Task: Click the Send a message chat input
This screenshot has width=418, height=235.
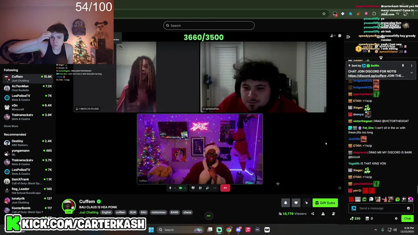Action: pyautogui.click(x=381, y=208)
